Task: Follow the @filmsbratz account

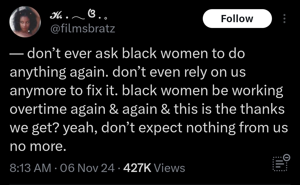Action: (x=237, y=19)
